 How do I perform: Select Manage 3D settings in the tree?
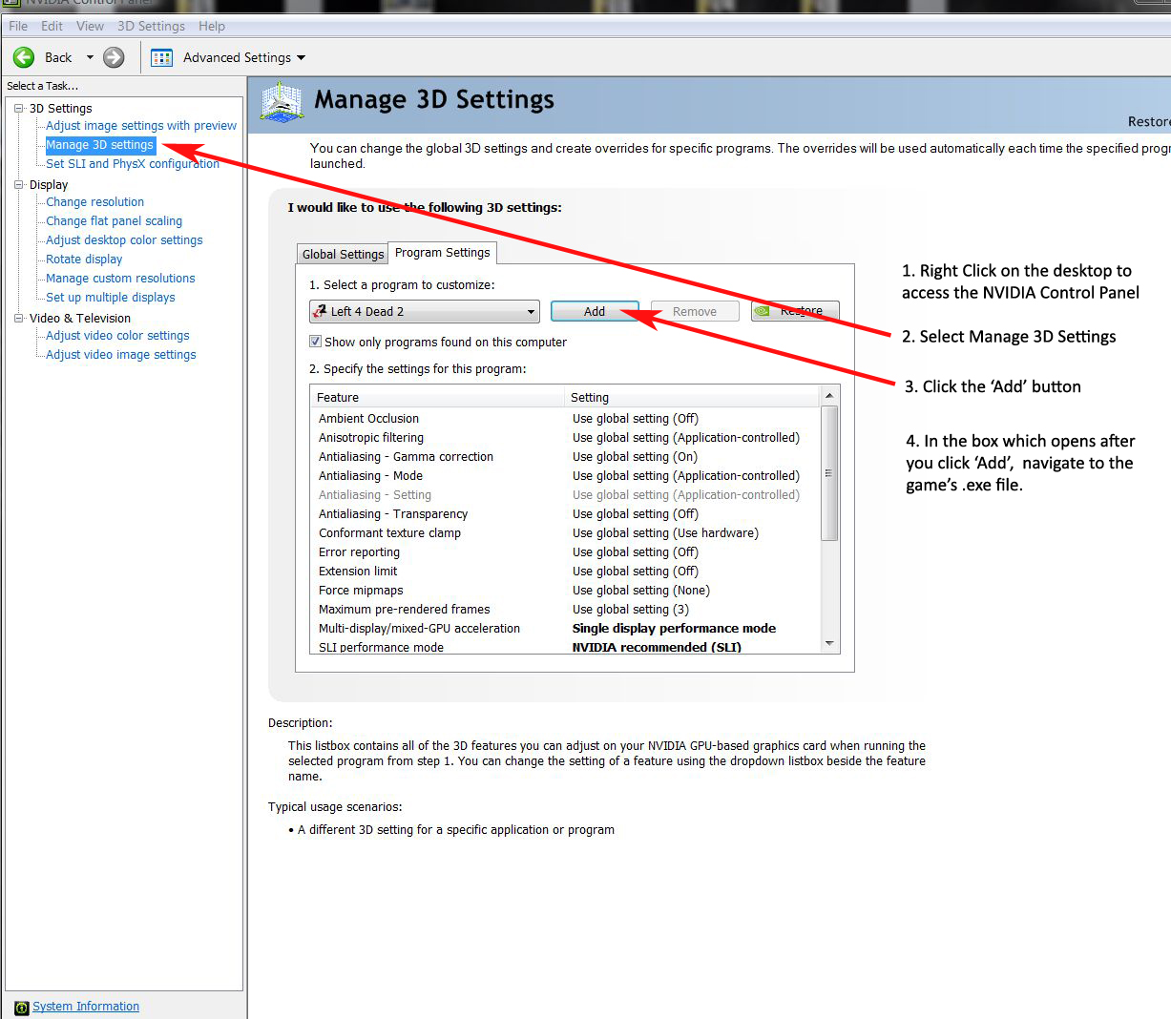99,145
